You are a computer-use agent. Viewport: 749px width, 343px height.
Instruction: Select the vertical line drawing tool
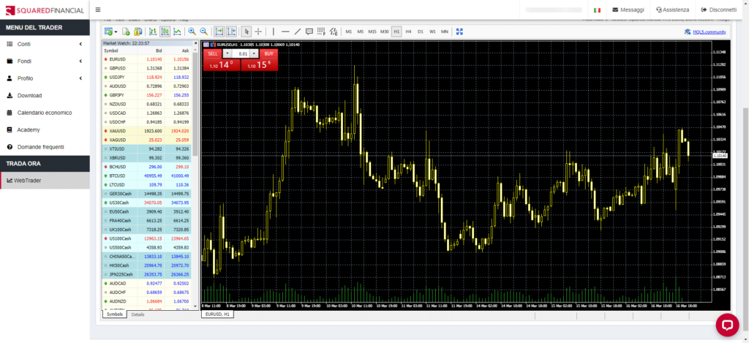pos(274,31)
